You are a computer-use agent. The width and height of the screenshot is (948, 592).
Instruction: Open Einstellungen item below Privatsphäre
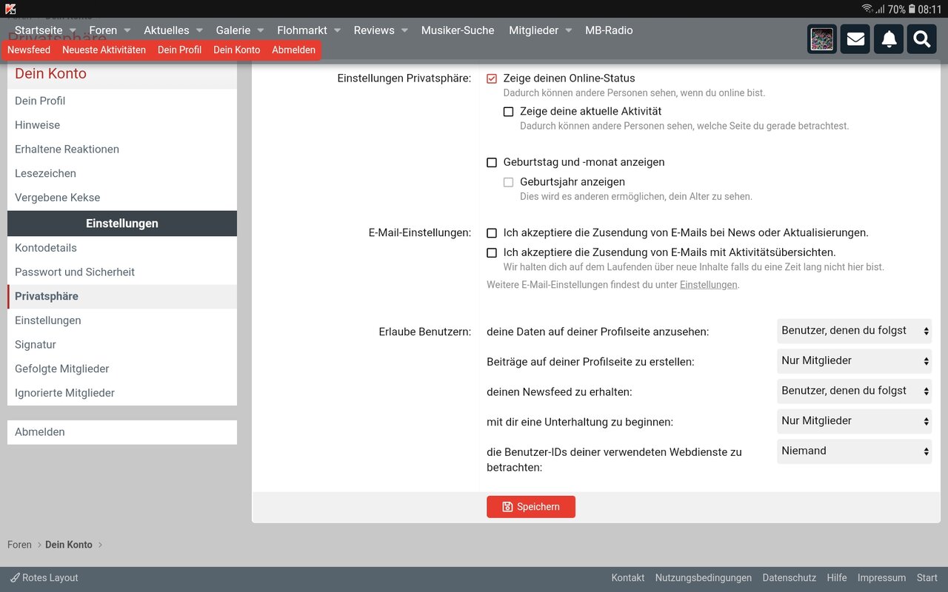122,320
